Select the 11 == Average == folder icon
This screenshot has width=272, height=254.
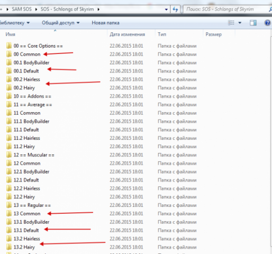[x=9, y=104]
